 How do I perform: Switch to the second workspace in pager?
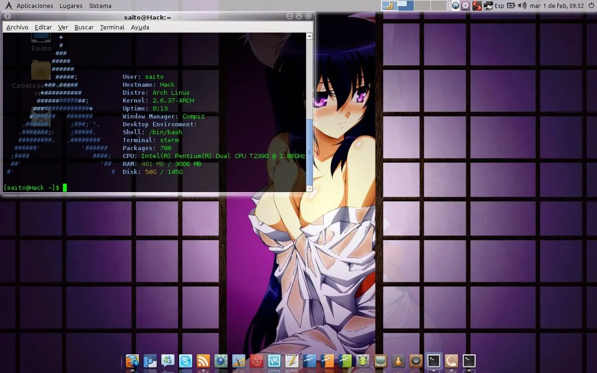click(x=406, y=6)
